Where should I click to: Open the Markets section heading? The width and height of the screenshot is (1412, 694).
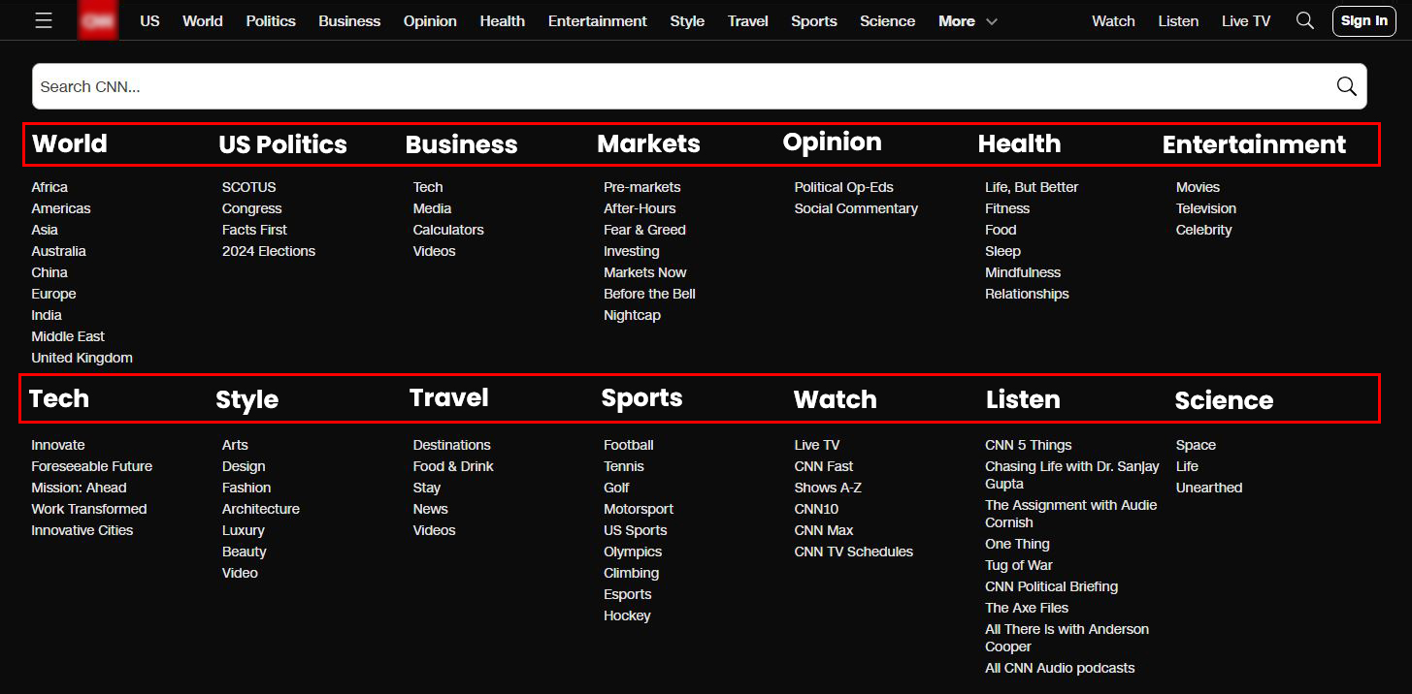coord(648,143)
